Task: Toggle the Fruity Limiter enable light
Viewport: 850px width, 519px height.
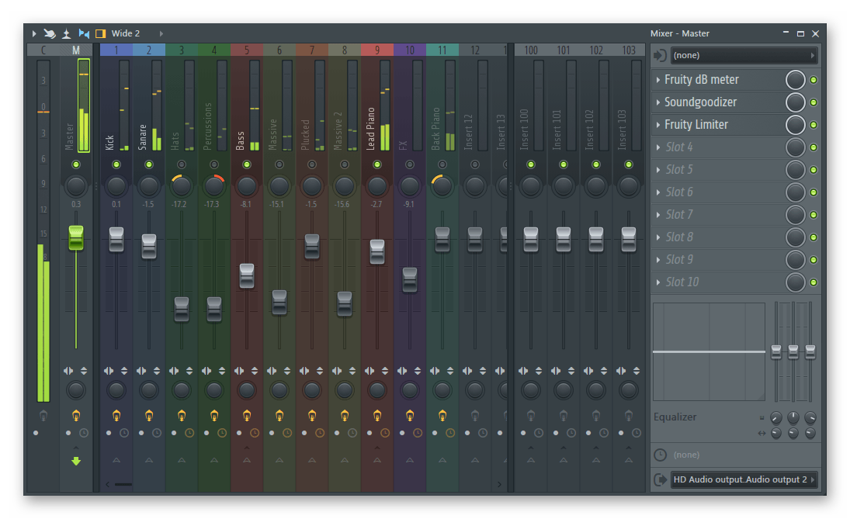Action: (813, 125)
